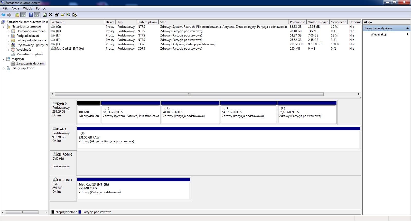Click the 931,50 GB free space cell
This screenshot has height=221, width=411.
click(x=315, y=44)
